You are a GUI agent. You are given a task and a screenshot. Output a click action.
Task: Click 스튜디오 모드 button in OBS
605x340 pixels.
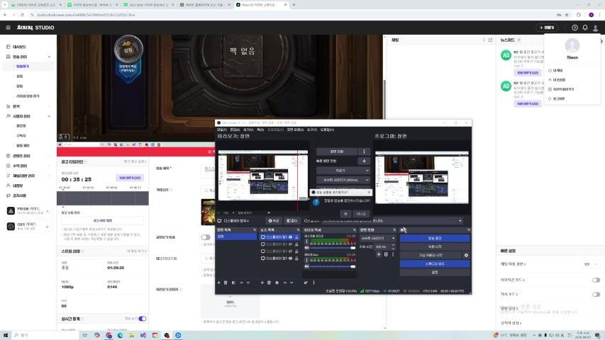pos(435,263)
